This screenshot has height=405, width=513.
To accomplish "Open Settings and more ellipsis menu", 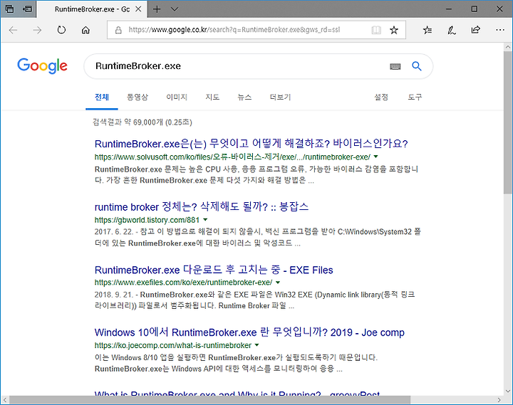I will tap(500, 30).
